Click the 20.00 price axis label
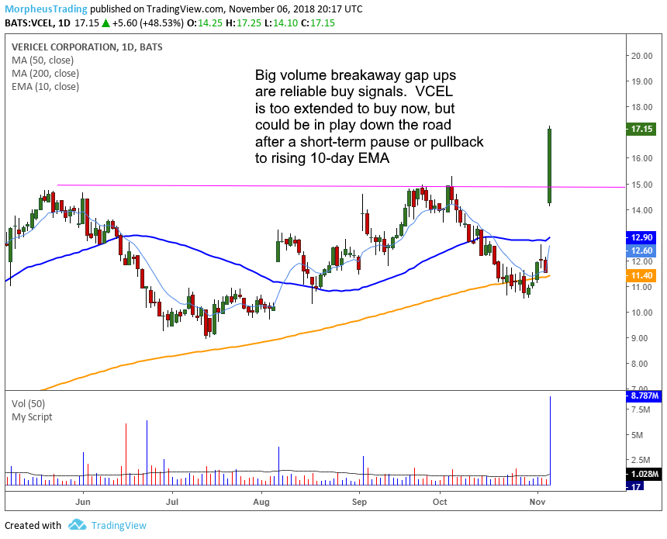 point(642,56)
